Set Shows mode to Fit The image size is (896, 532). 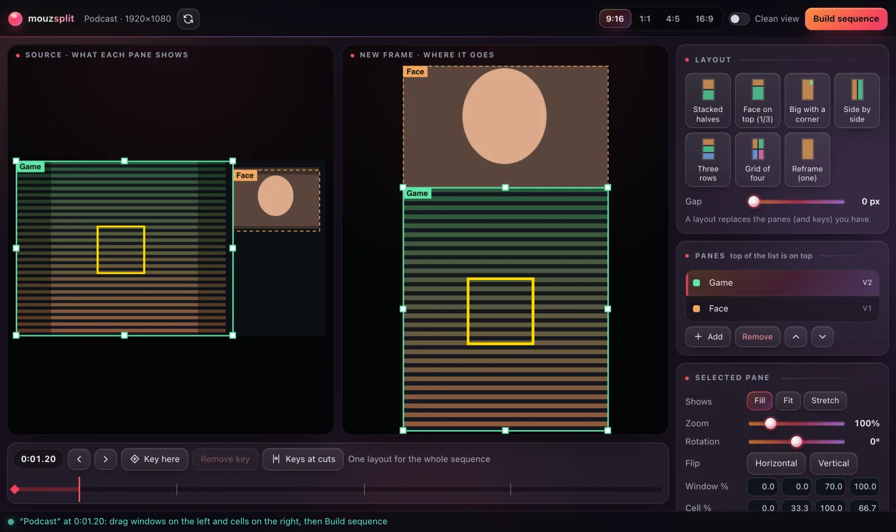(788, 400)
